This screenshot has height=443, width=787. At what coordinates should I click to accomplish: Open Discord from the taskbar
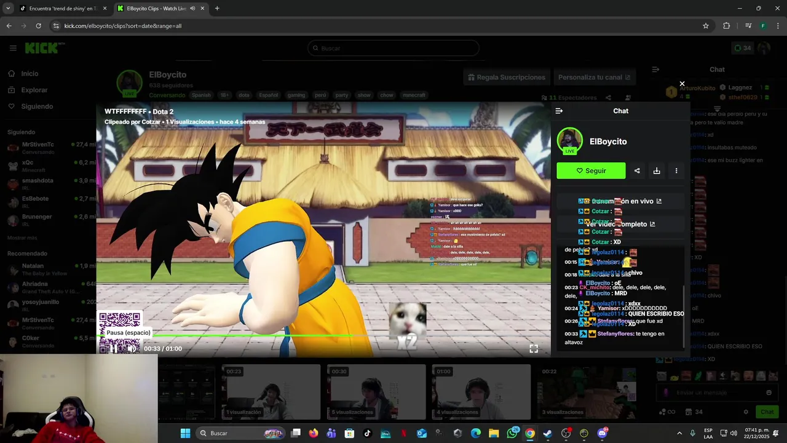602,433
